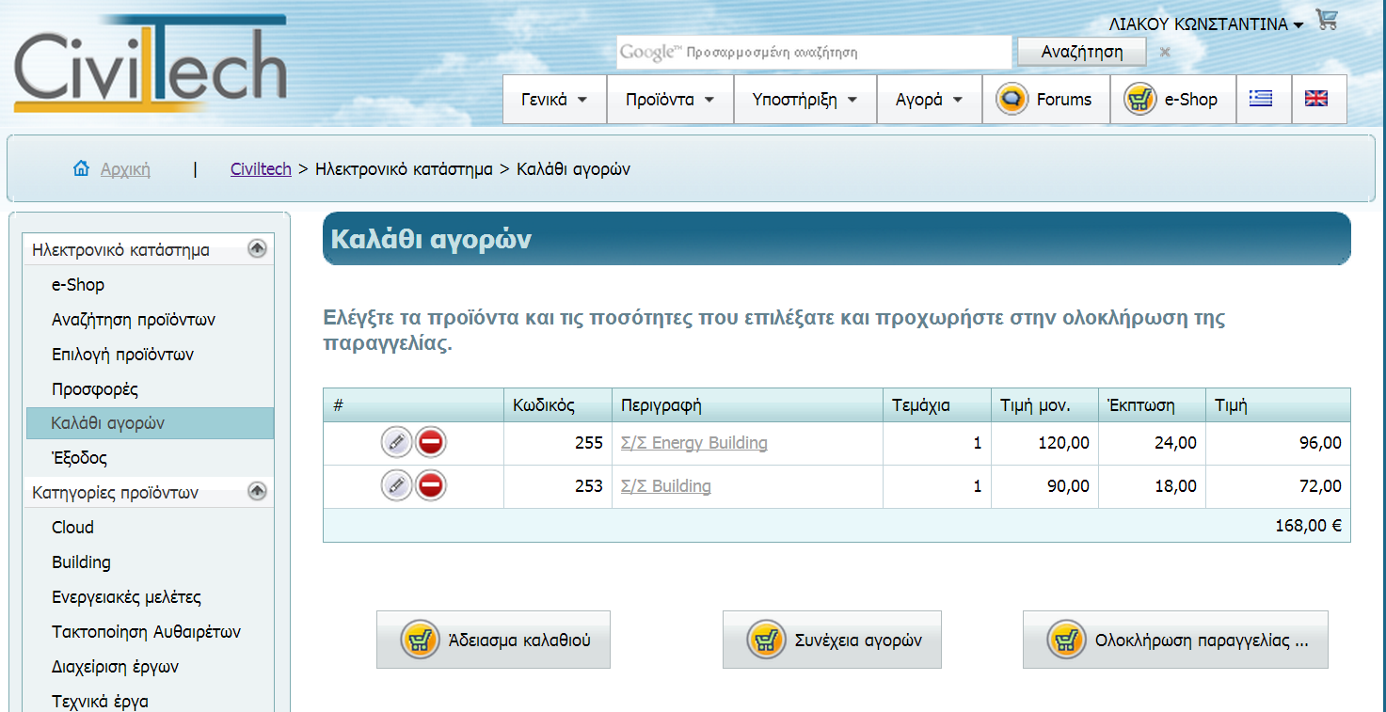The image size is (1386, 712).
Task: Click the Καλάθι αγορών page heading
Action: (x=431, y=239)
